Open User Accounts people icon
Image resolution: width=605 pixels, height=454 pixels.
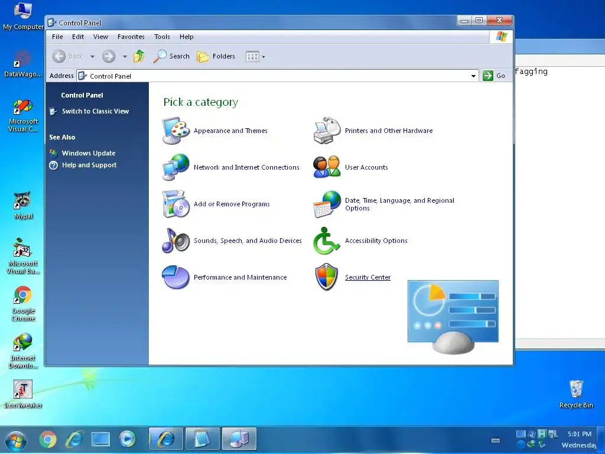327,167
